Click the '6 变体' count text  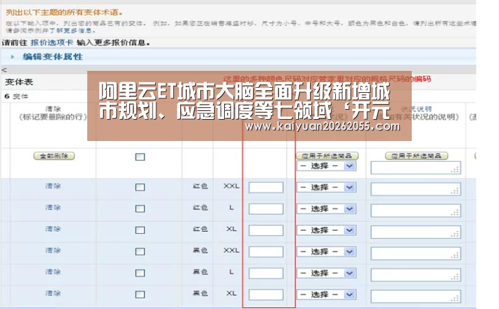click(x=16, y=97)
